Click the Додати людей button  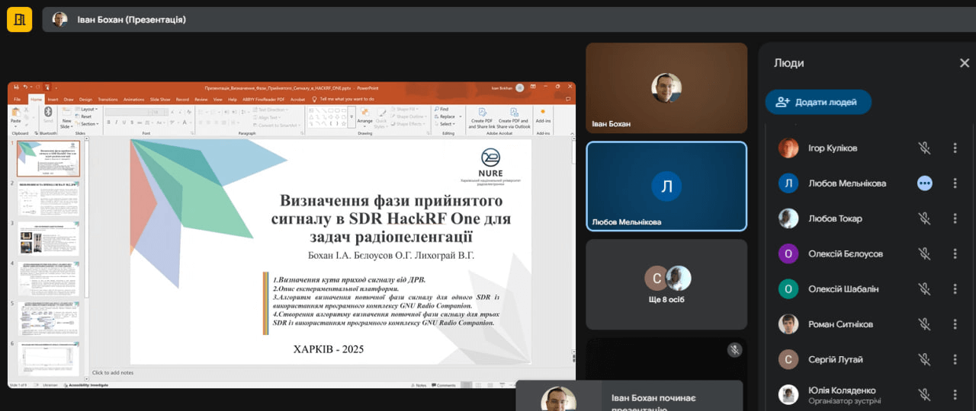(x=818, y=102)
